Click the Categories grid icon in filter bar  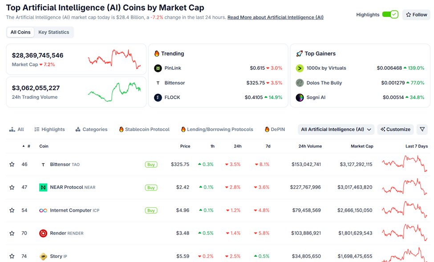pyautogui.click(x=79, y=129)
